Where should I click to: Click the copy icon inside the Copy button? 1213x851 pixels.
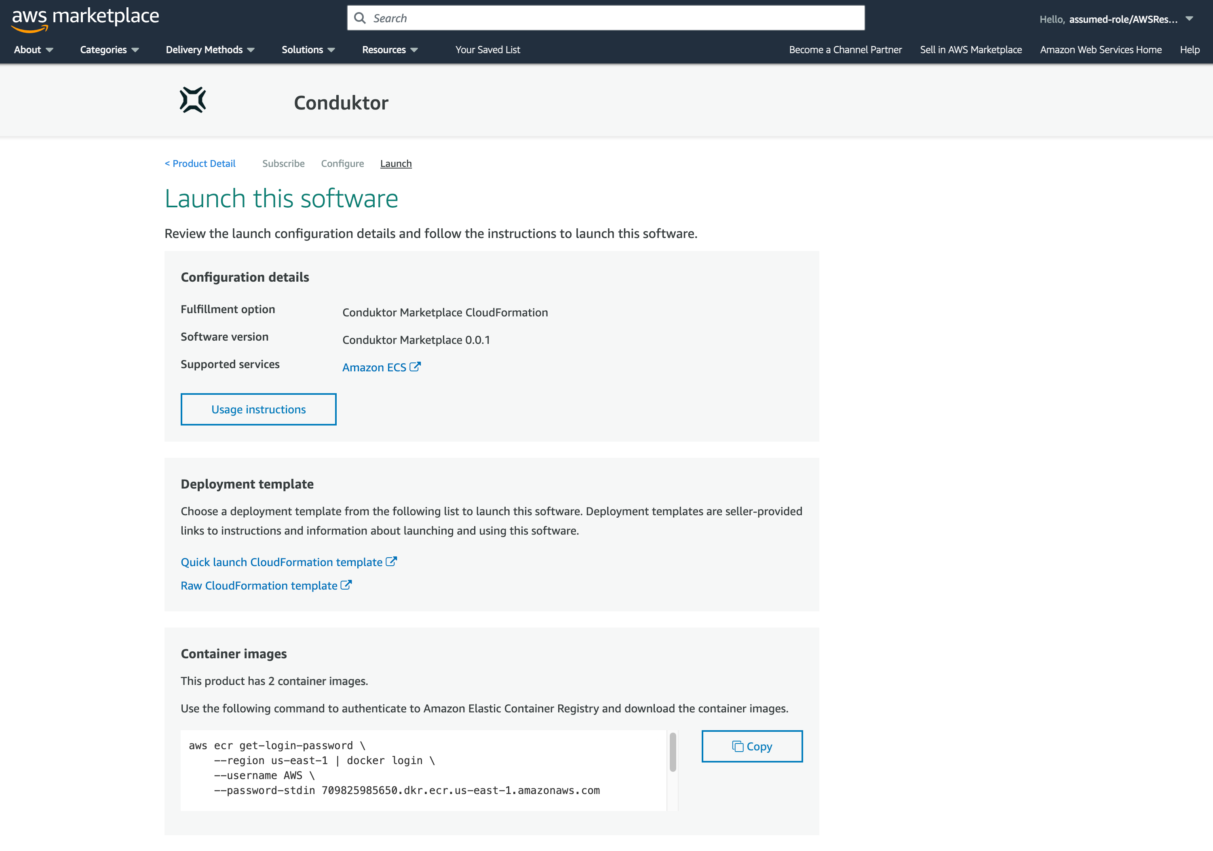pyautogui.click(x=738, y=746)
